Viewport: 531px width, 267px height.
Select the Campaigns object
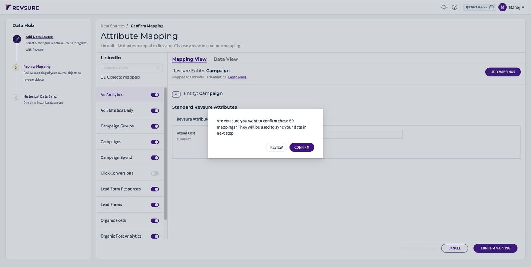pos(130,142)
